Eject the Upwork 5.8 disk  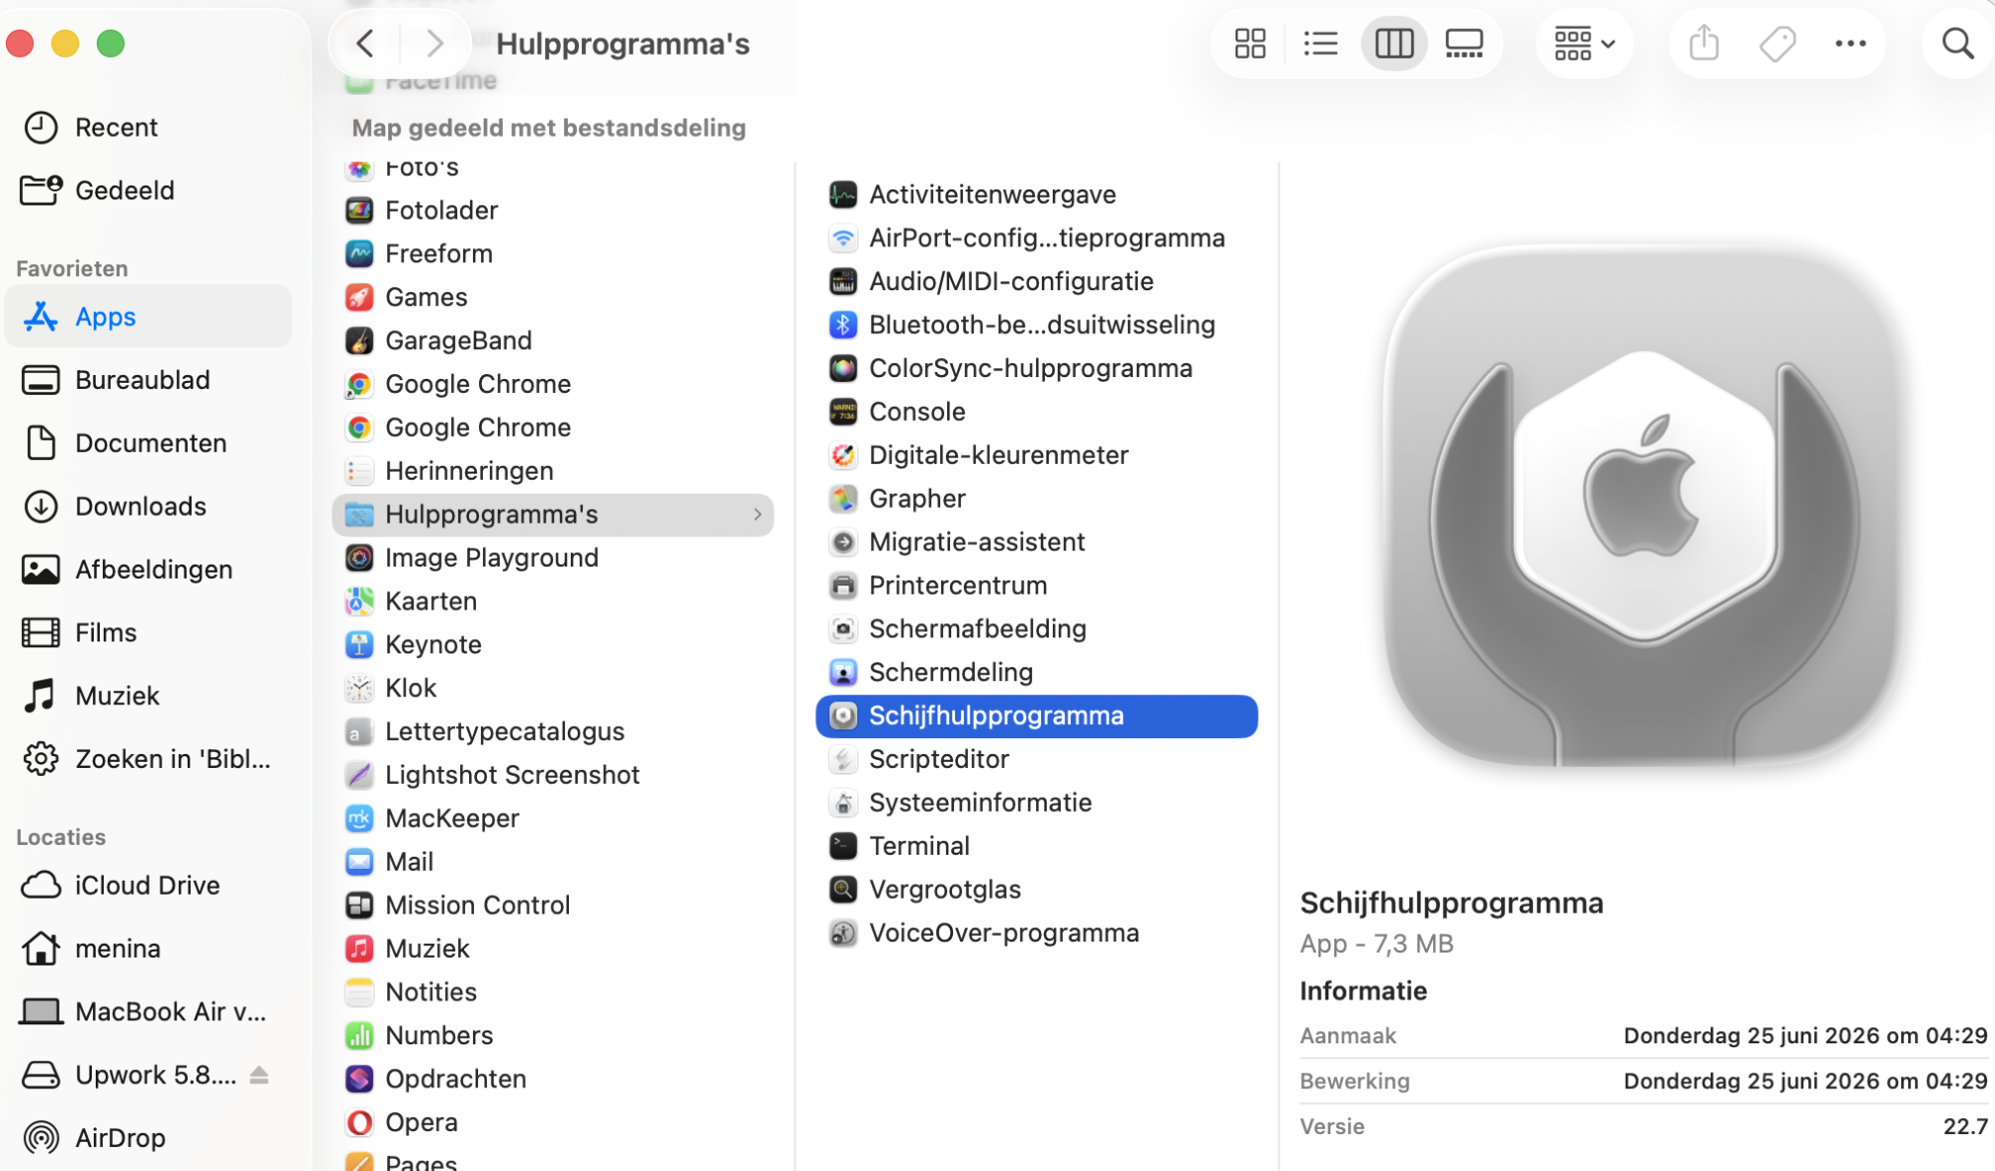click(259, 1074)
